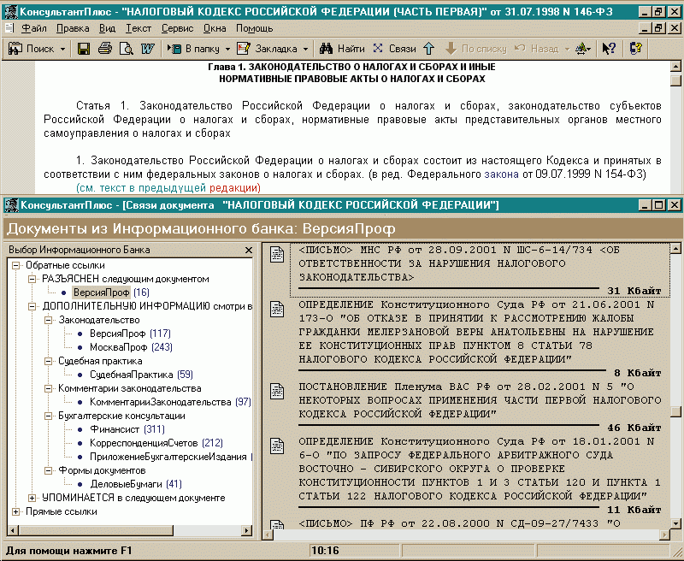Open the Текст menu

pos(139,28)
